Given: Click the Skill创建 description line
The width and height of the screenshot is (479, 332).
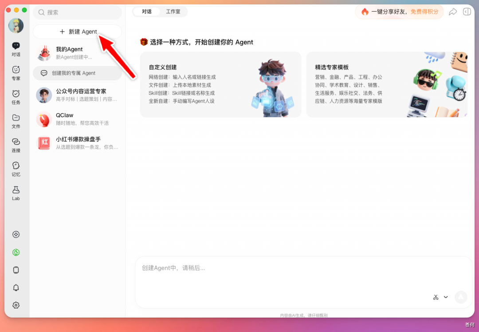Looking at the screenshot, I should 181,93.
